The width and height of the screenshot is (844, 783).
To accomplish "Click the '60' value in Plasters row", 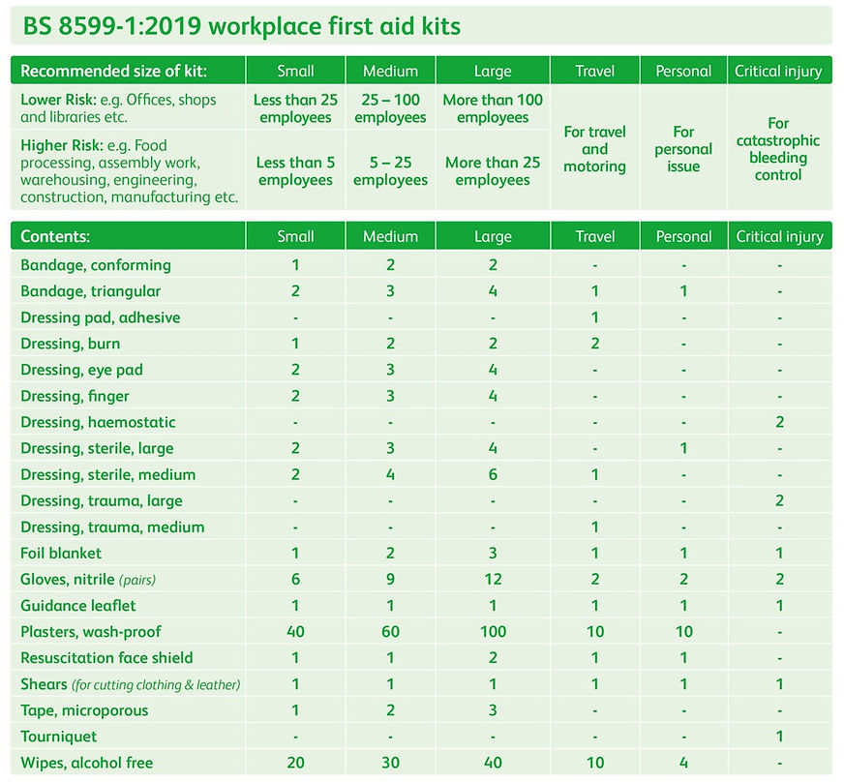I will [x=390, y=632].
